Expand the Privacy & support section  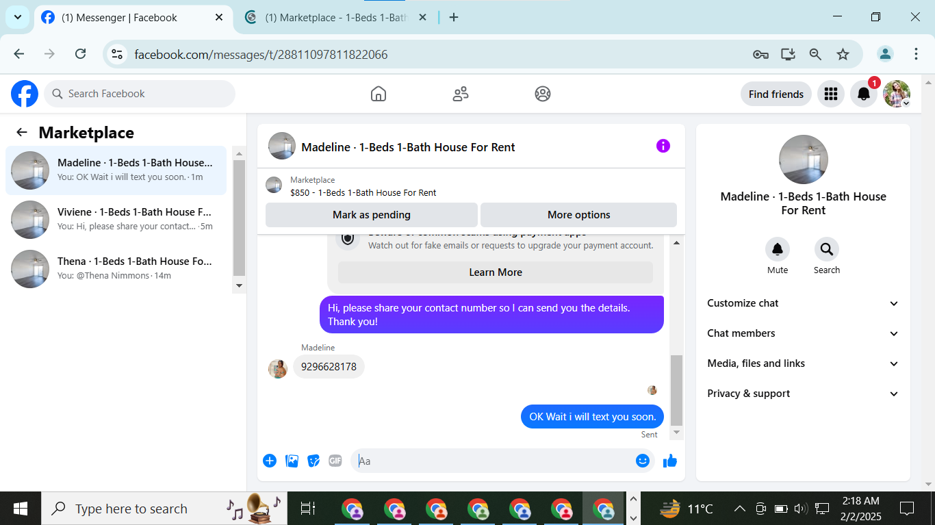click(x=803, y=394)
